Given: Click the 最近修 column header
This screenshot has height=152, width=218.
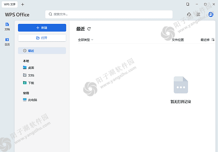Looking at the screenshot, I should [x=205, y=40].
